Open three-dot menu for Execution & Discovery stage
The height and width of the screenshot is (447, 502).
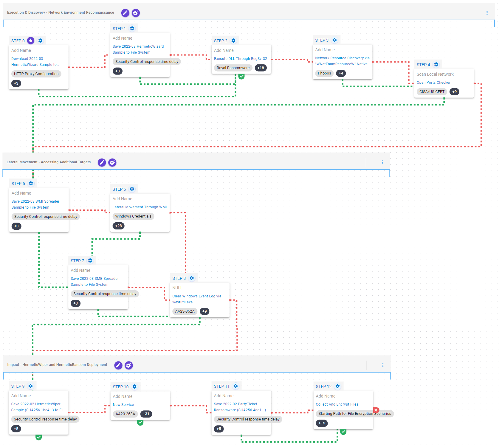click(x=487, y=13)
